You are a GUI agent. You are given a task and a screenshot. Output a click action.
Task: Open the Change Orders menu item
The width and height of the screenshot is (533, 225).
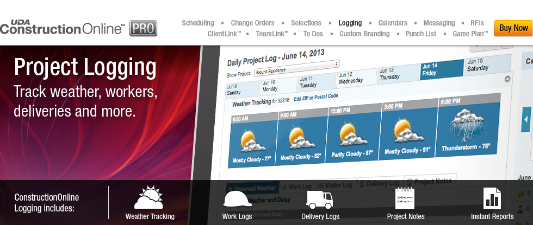(x=252, y=23)
